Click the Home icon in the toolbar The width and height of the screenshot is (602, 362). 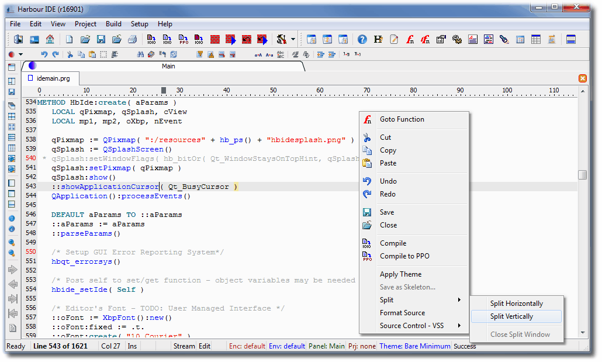coord(50,40)
